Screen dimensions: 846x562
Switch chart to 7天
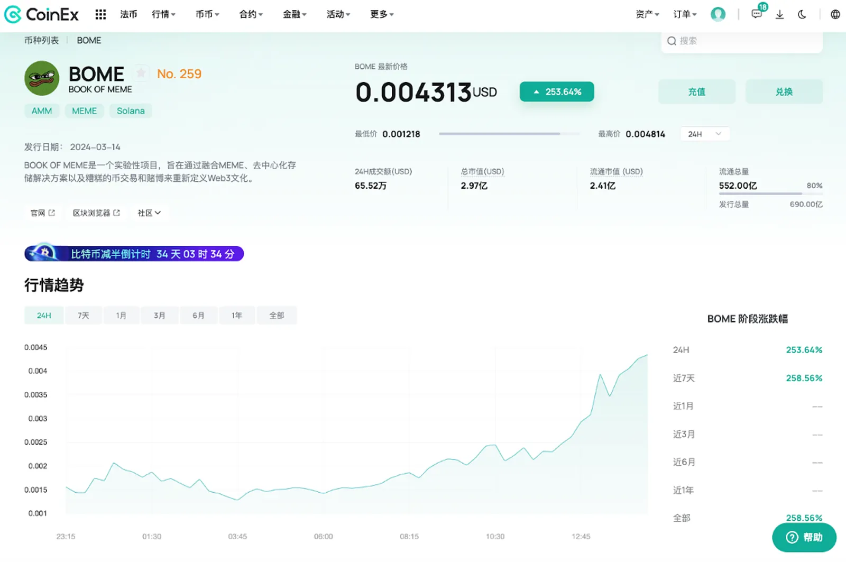[x=84, y=315]
